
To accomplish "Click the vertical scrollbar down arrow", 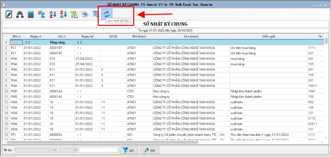I will [326, 138].
